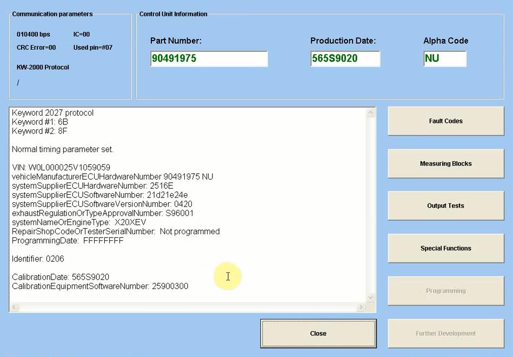Click the Production Date field 565S9020
Screen dimensions: 513x357
[345, 58]
